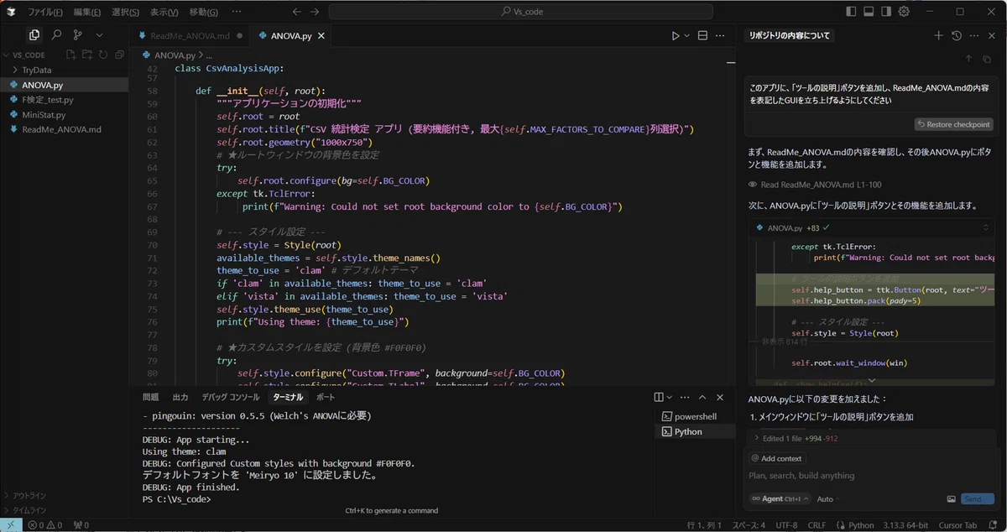This screenshot has width=1007, height=532.
Task: Close the ANOVA.py editor tab
Action: click(321, 36)
